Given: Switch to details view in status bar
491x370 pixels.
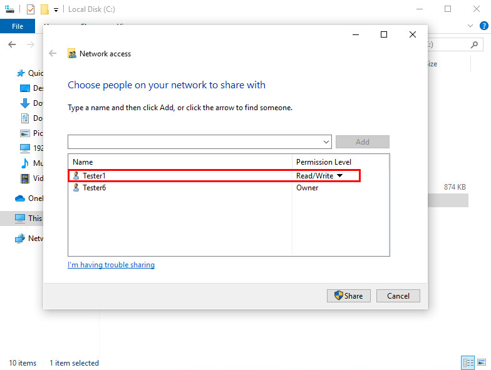Looking at the screenshot, I should point(467,362).
